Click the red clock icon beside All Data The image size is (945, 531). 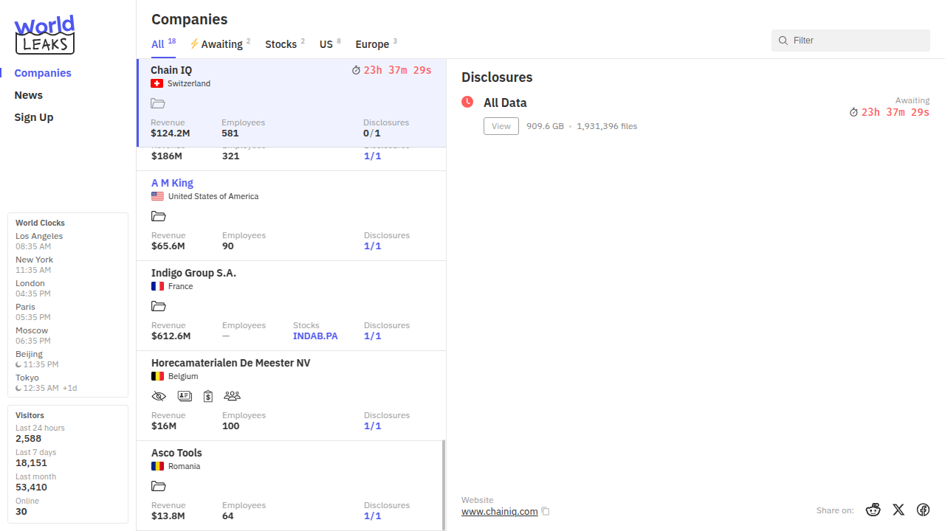(467, 102)
